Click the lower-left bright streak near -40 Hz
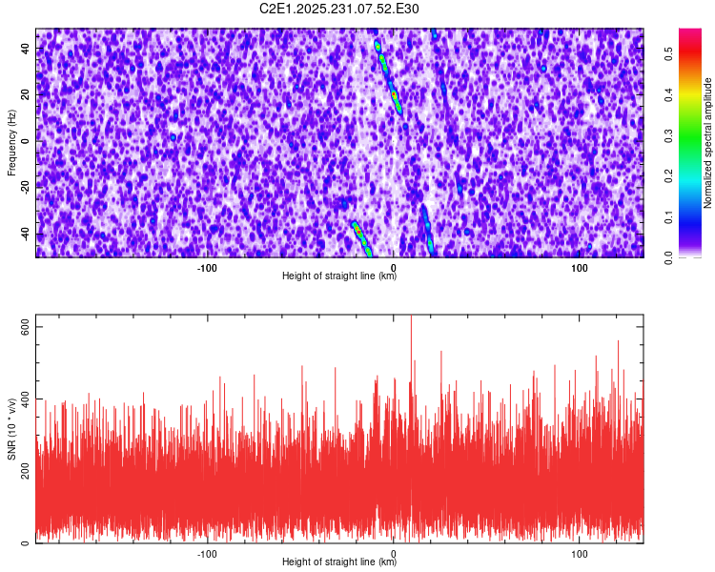The image size is (715, 572). point(362,238)
